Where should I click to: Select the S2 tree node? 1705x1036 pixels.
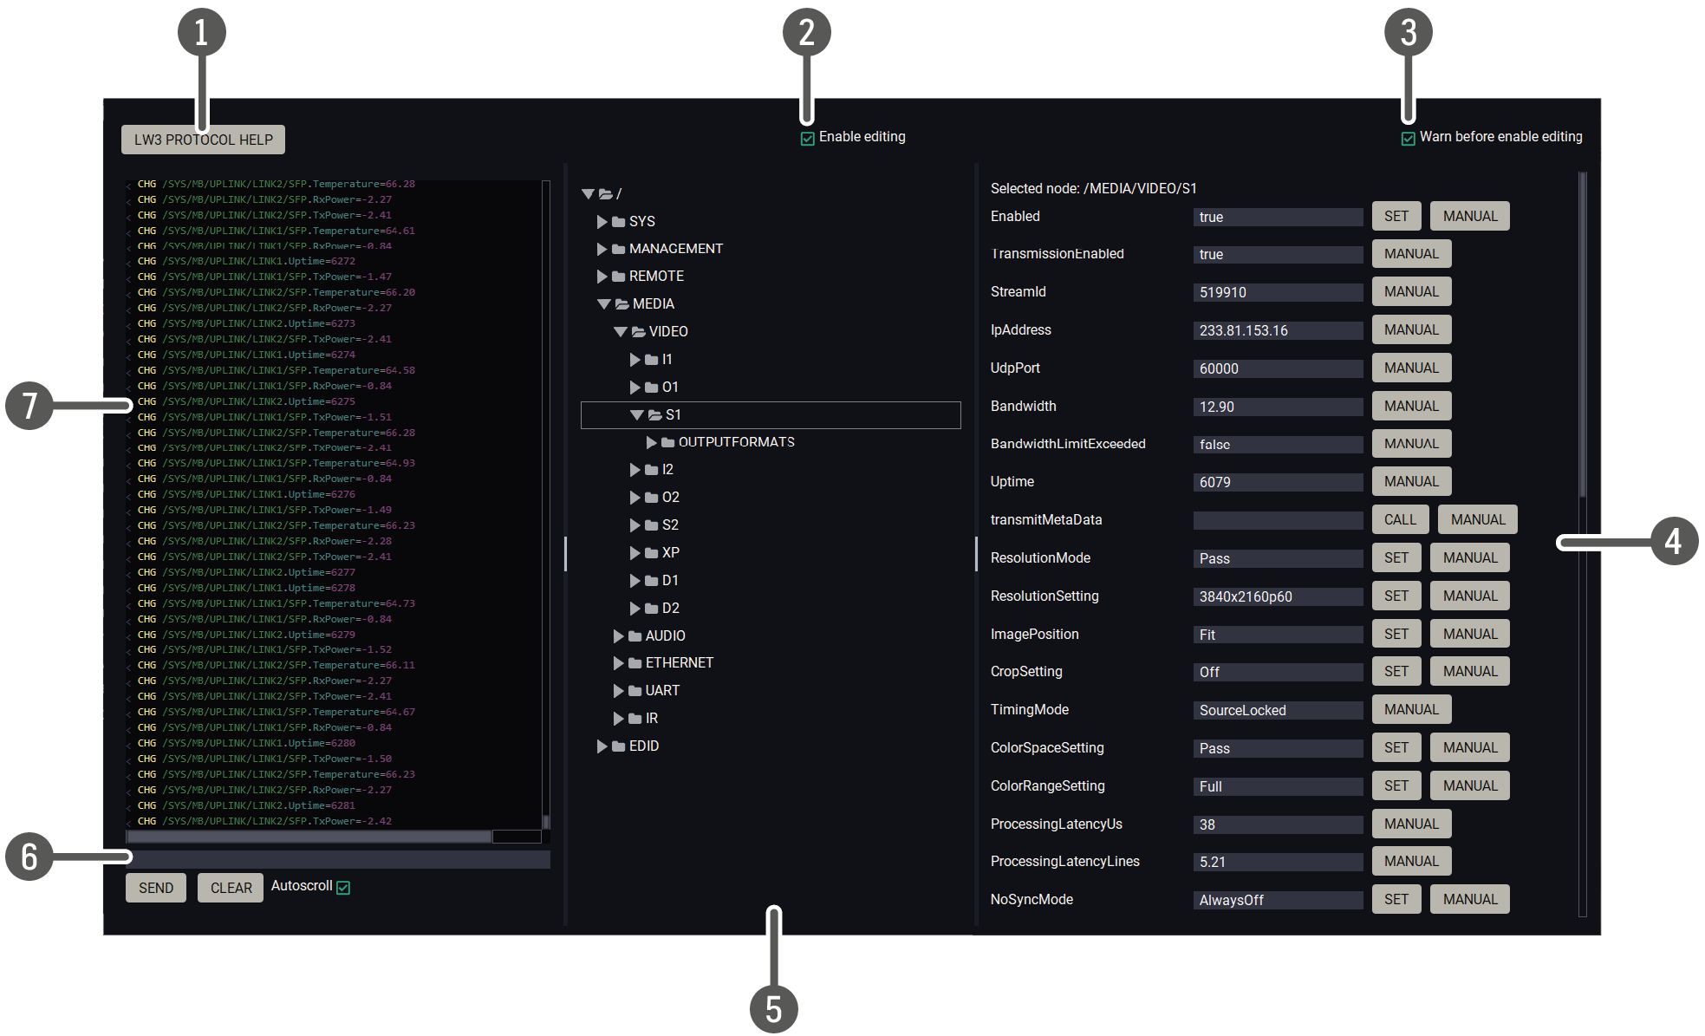coord(670,525)
